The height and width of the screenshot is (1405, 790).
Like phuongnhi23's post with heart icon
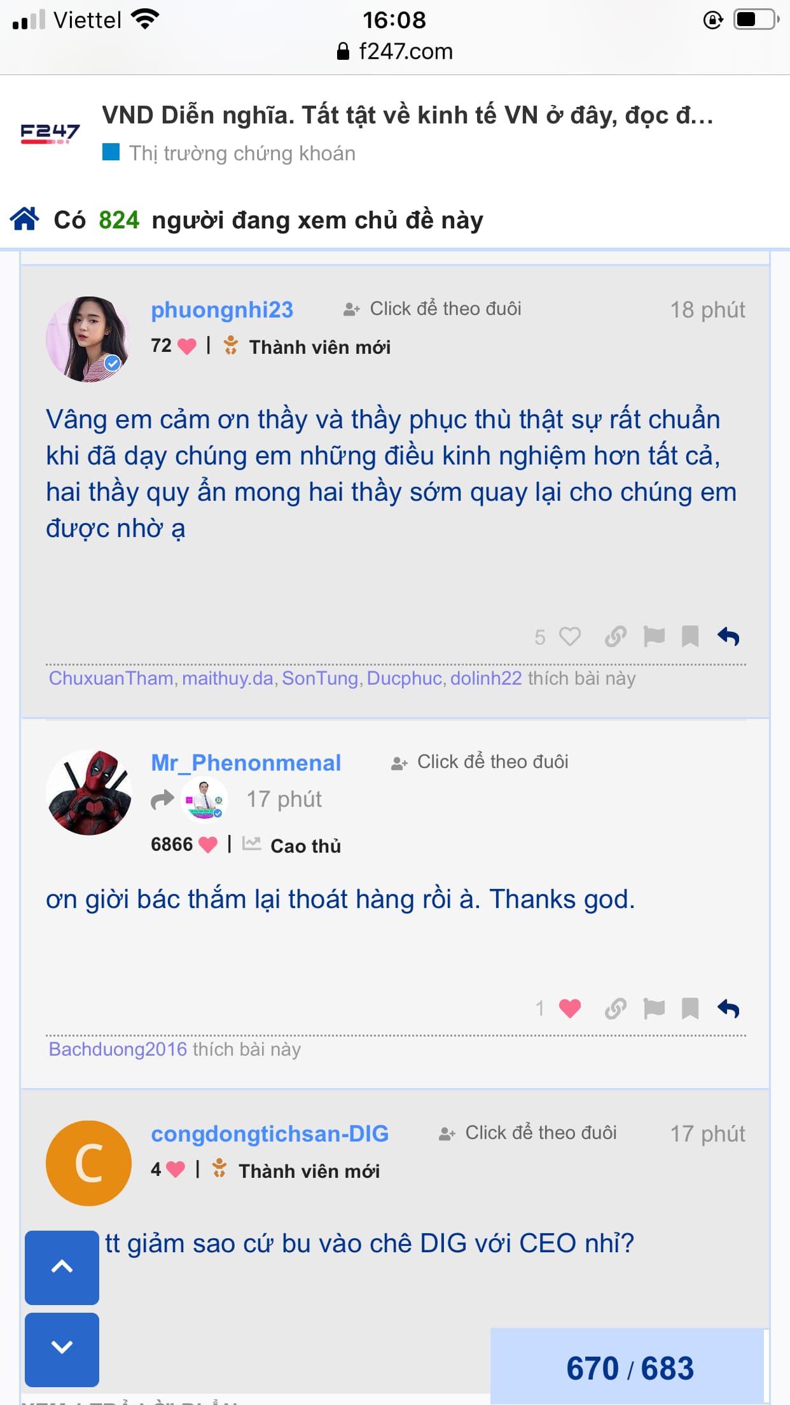(x=570, y=636)
